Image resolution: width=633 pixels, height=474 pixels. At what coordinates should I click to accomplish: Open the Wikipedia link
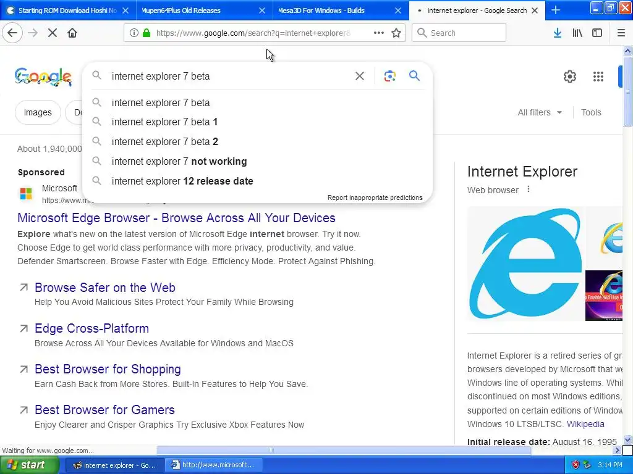coord(585,424)
